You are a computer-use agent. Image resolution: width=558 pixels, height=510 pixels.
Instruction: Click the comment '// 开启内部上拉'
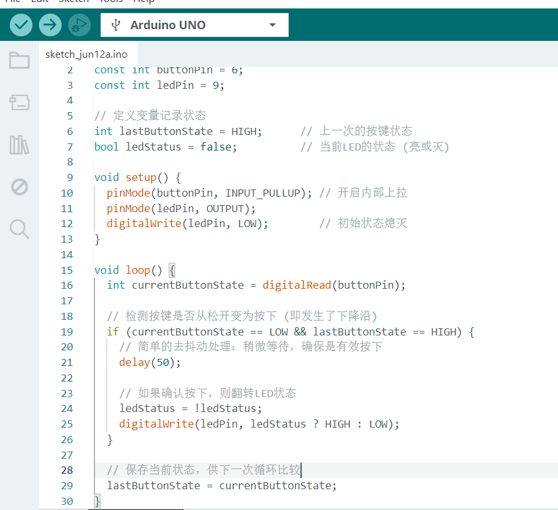pos(363,193)
